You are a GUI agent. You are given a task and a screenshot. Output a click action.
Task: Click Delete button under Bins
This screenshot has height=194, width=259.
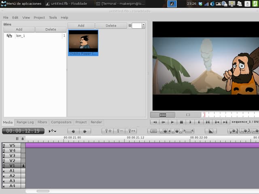(x=51, y=30)
